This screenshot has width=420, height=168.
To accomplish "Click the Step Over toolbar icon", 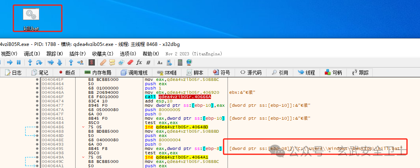I will coord(39,62).
